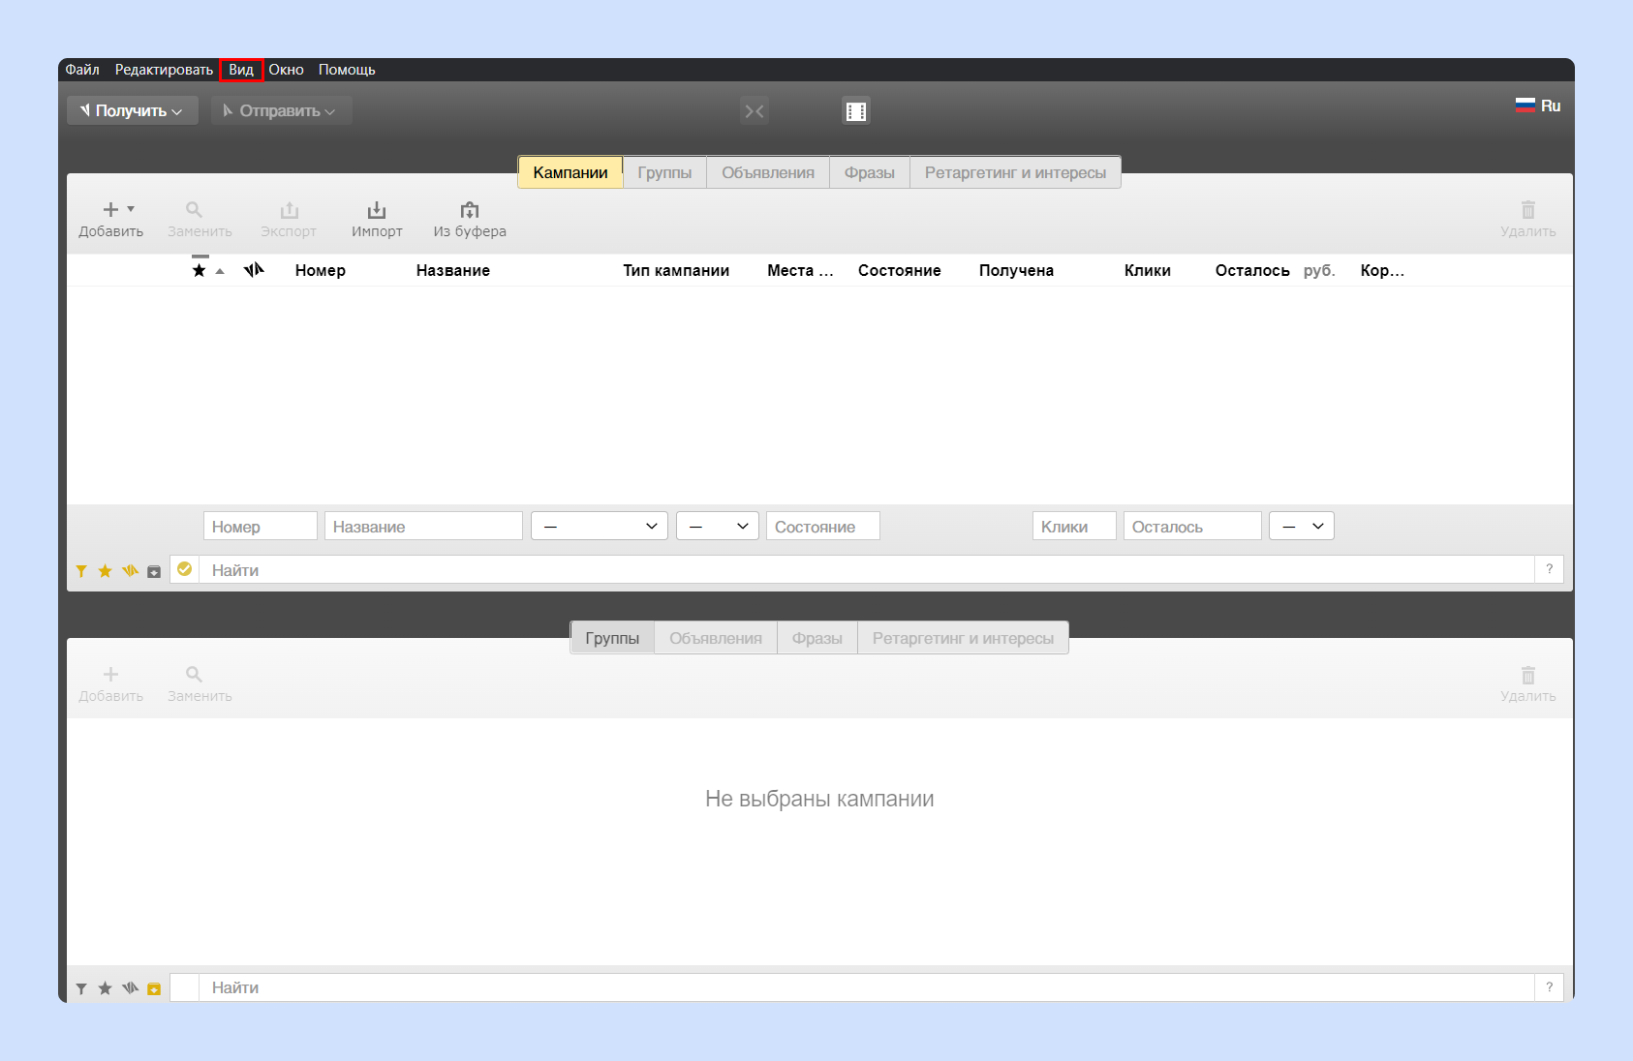Click the Импорт icon in campaigns toolbar

377,210
